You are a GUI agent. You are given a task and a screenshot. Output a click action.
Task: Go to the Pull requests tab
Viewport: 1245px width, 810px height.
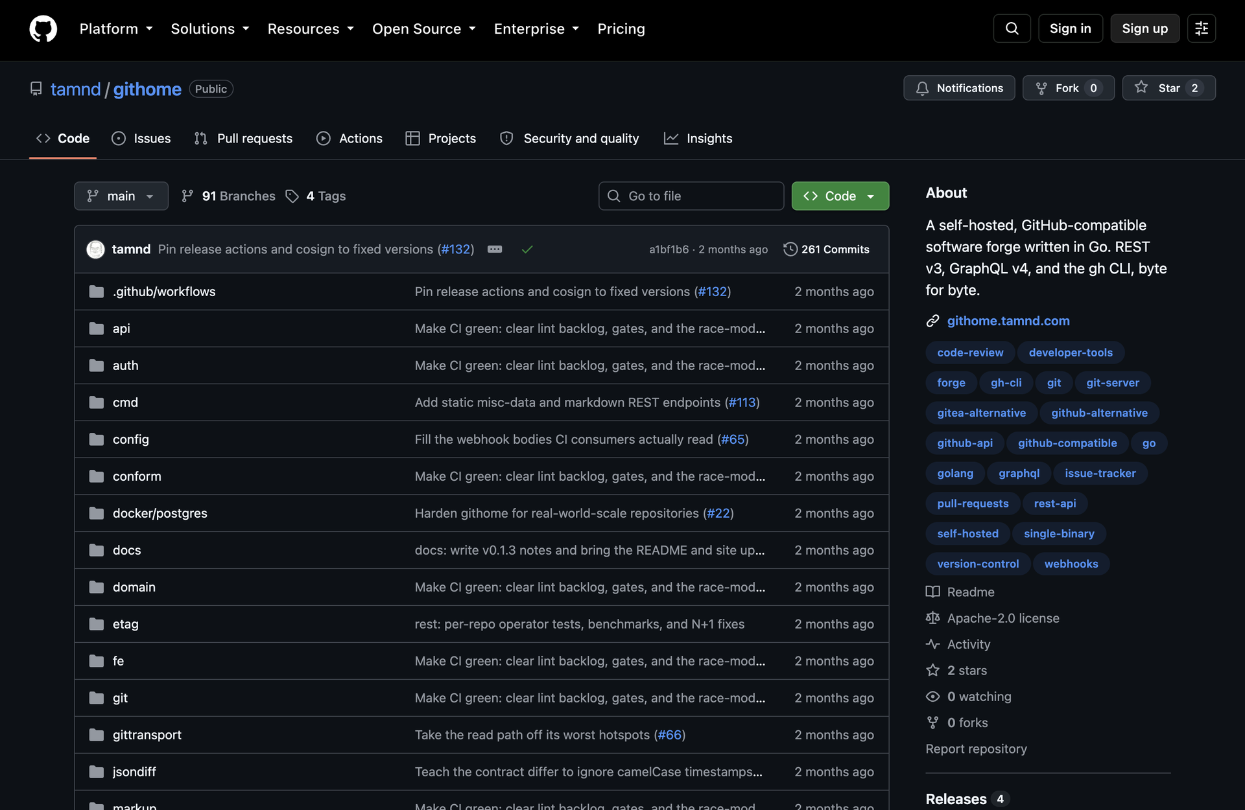(x=243, y=139)
